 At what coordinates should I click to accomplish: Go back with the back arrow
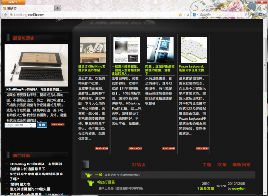coord(6,15)
